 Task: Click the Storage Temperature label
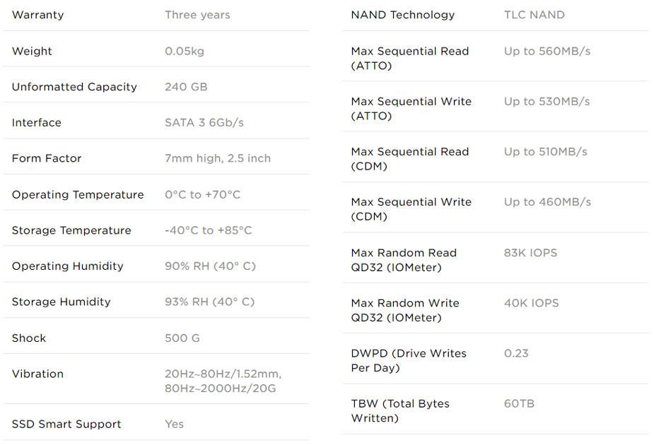click(x=71, y=230)
